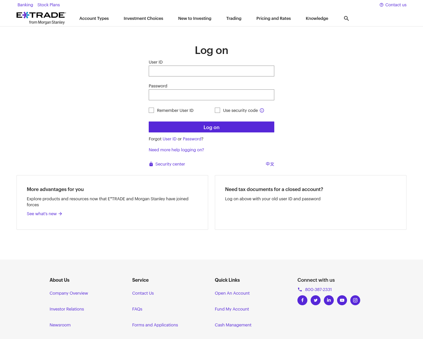Image resolution: width=423 pixels, height=339 pixels.
Task: Click the purple Log on button
Action: click(x=211, y=127)
